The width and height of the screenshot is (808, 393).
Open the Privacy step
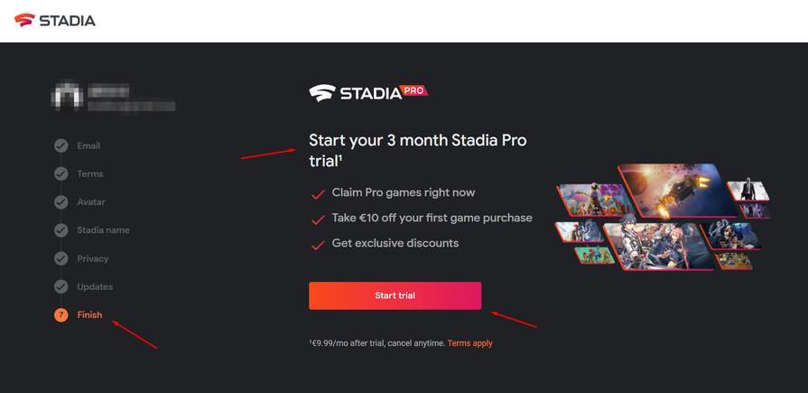click(x=93, y=258)
